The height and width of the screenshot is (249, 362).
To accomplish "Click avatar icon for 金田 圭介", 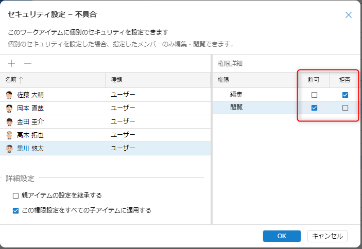I will click(9, 122).
